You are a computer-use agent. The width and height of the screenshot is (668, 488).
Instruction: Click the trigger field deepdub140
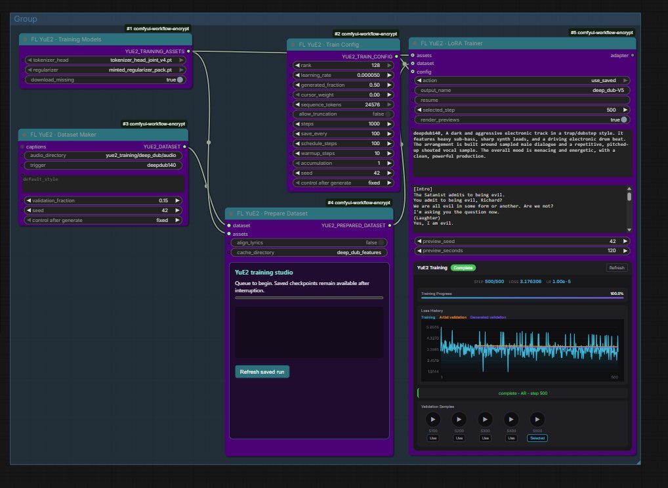pos(103,165)
